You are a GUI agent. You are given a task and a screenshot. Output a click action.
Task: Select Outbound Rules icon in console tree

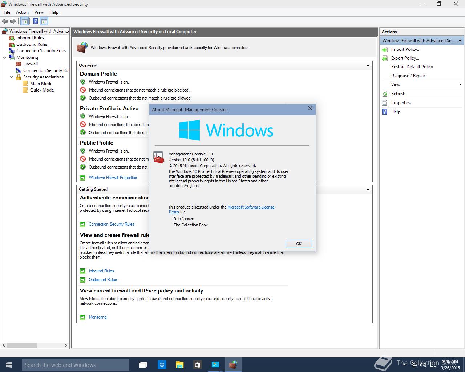point(12,44)
